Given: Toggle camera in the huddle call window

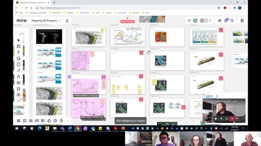Looking at the screenshot, I should point(216,119).
